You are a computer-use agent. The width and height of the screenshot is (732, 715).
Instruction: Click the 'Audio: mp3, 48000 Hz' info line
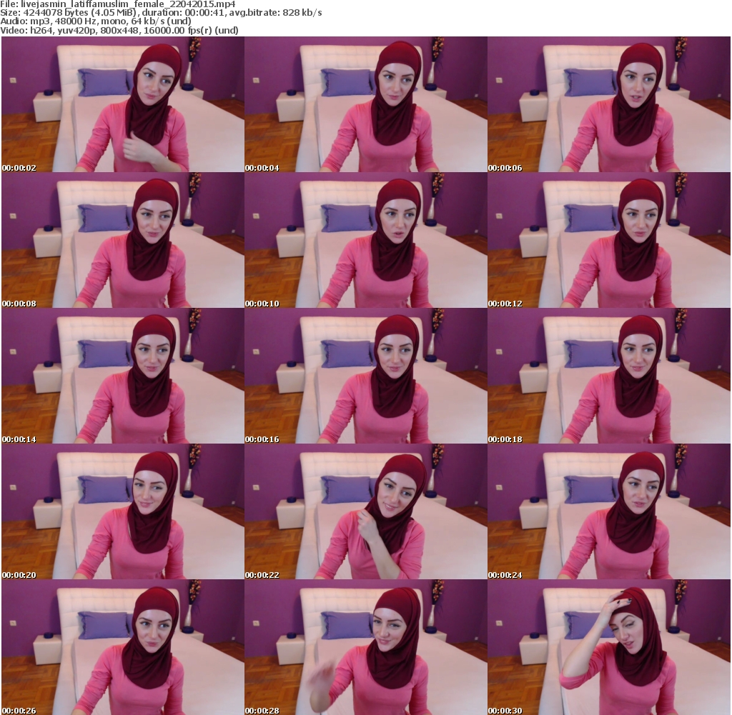click(96, 21)
